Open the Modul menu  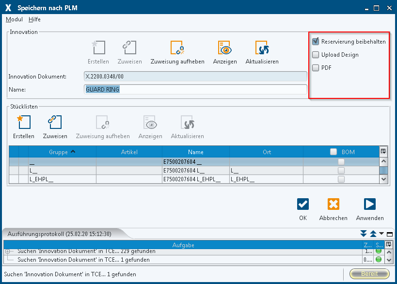tap(14, 19)
